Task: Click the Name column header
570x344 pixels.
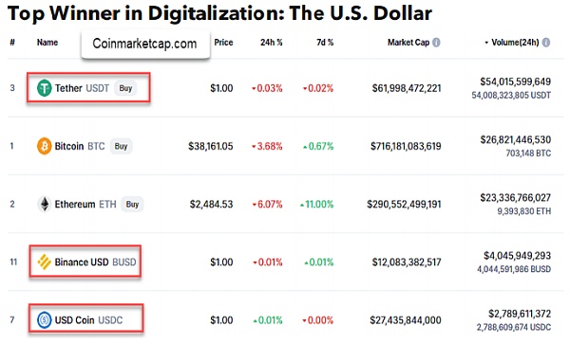Action: (47, 43)
